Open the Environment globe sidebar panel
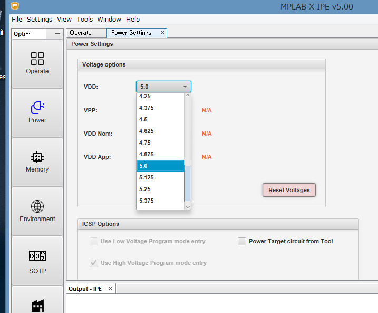Screen dimensions: 378x313 click(x=37, y=211)
